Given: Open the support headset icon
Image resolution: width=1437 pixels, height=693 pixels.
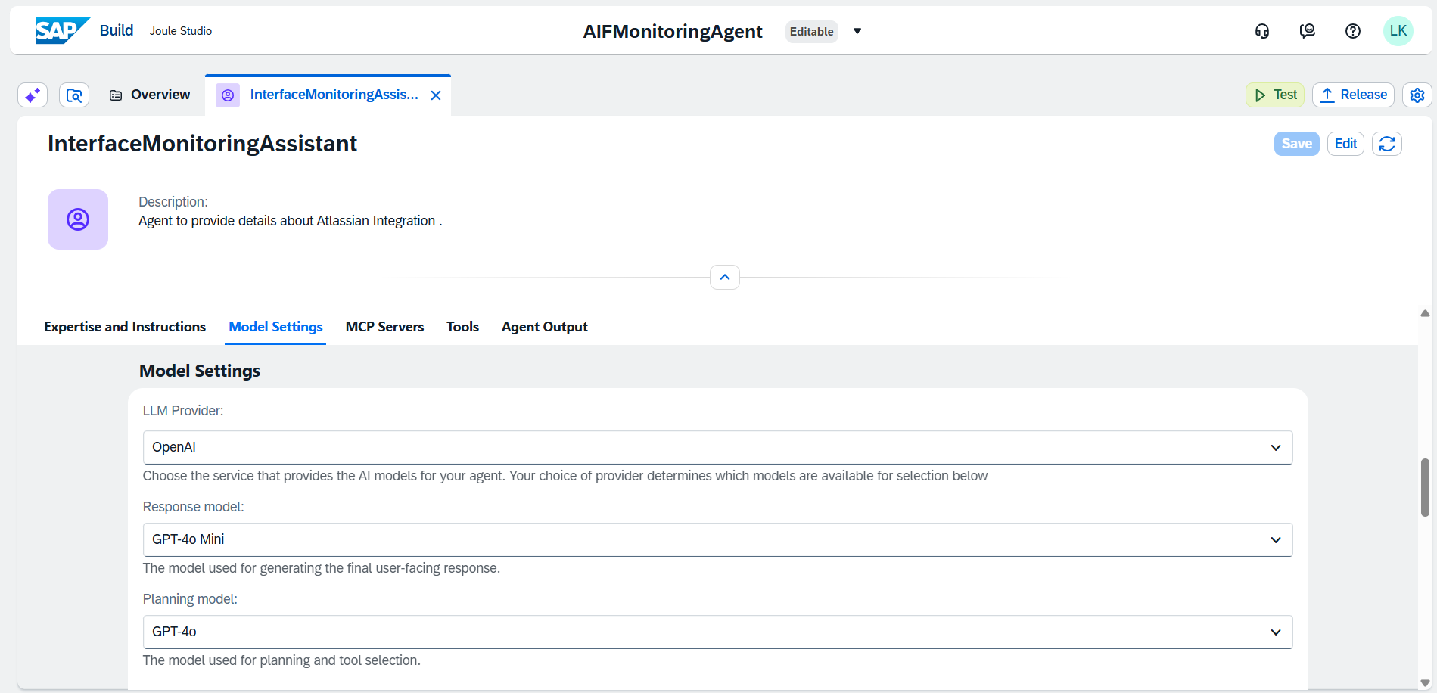Looking at the screenshot, I should (x=1262, y=31).
